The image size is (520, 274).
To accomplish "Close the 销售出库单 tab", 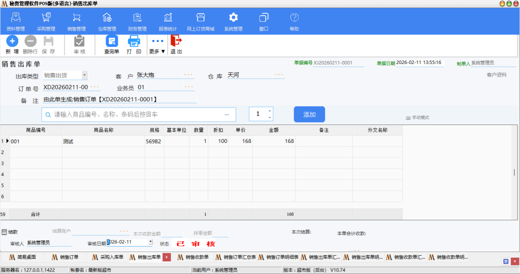I will [166, 257].
